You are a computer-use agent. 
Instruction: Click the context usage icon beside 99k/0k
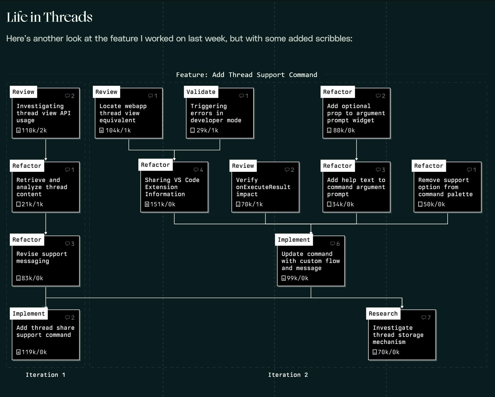point(284,278)
